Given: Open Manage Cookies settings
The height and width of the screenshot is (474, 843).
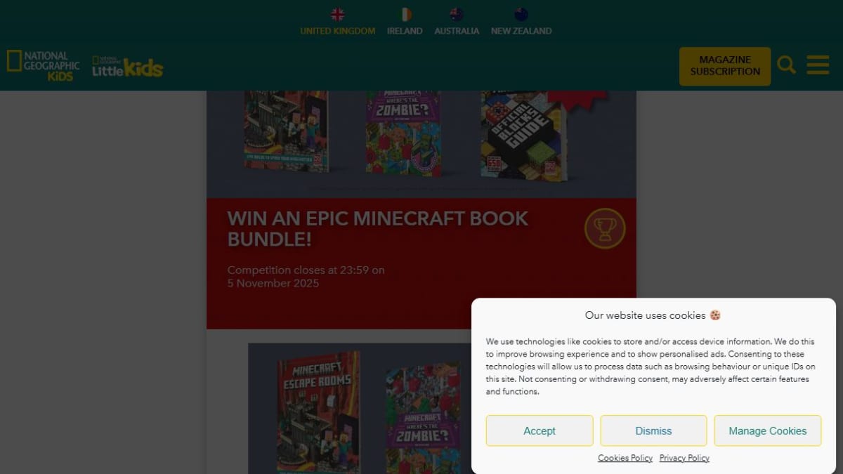Looking at the screenshot, I should click(x=768, y=430).
